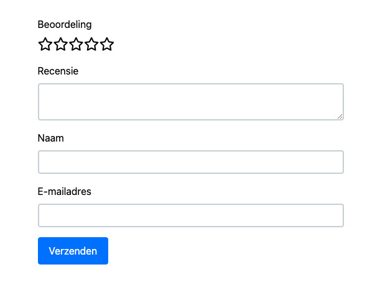This screenshot has width=380, height=285.
Task: Set rating to four stars
Action: (x=92, y=44)
